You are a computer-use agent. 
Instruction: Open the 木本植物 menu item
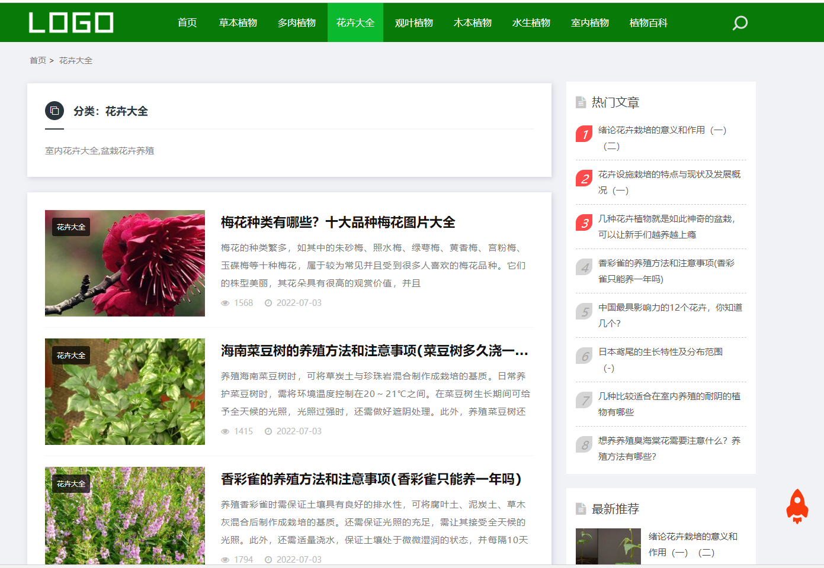pos(473,22)
